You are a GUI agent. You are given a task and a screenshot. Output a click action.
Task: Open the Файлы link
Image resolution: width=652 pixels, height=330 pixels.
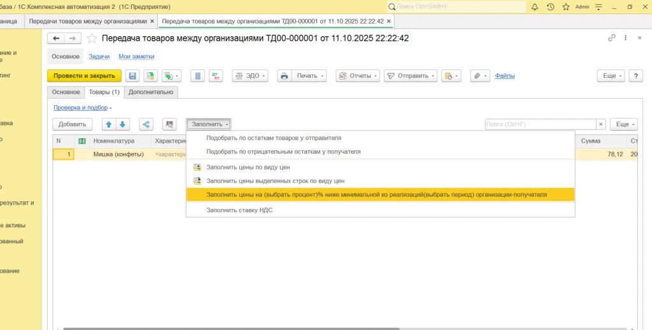click(505, 76)
